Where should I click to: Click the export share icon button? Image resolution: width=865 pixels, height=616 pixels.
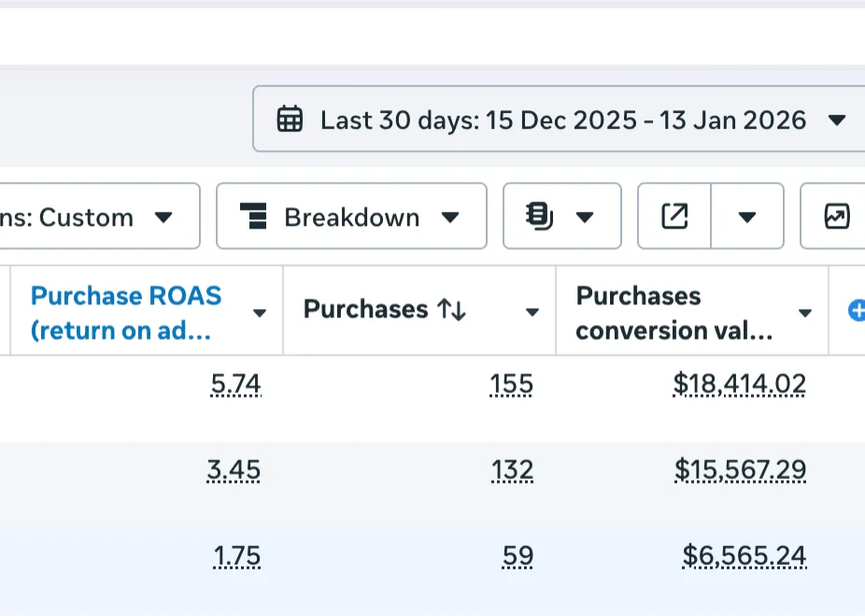674,217
